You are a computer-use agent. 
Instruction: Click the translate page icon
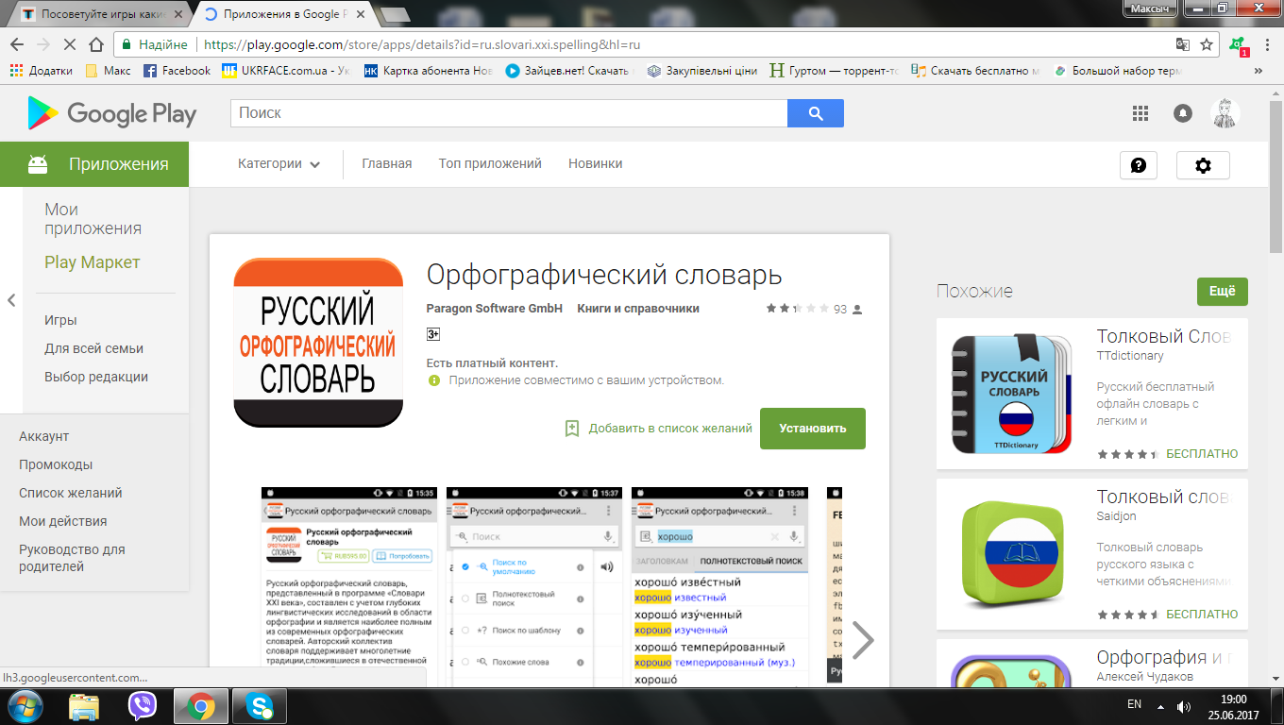pos(1182,44)
